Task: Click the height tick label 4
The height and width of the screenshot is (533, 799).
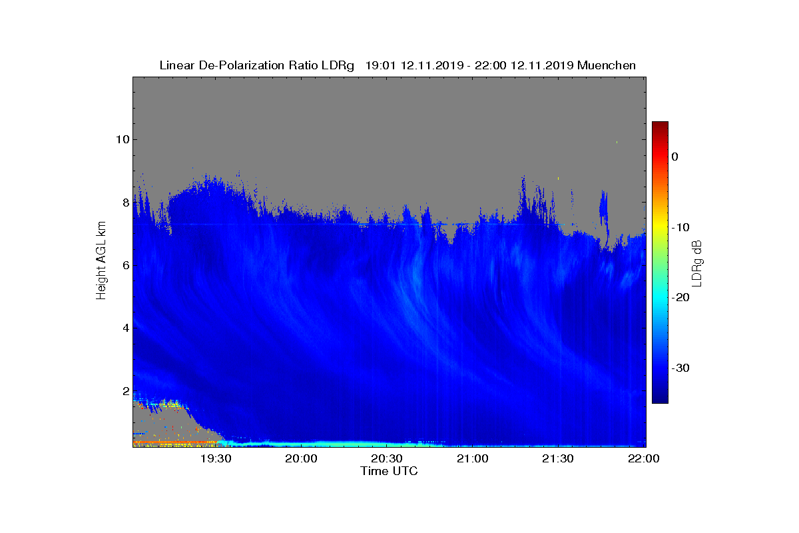Action: pos(126,328)
